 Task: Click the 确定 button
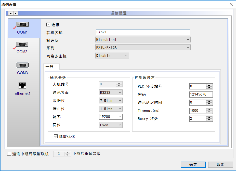(x=193, y=165)
